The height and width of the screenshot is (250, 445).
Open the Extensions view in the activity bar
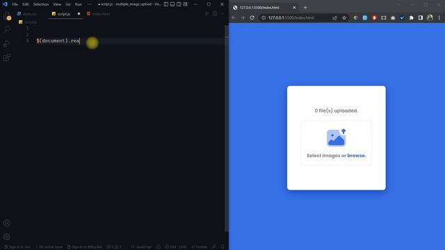7,58
